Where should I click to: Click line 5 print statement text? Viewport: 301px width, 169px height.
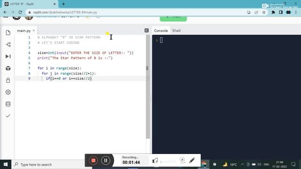tap(75, 58)
